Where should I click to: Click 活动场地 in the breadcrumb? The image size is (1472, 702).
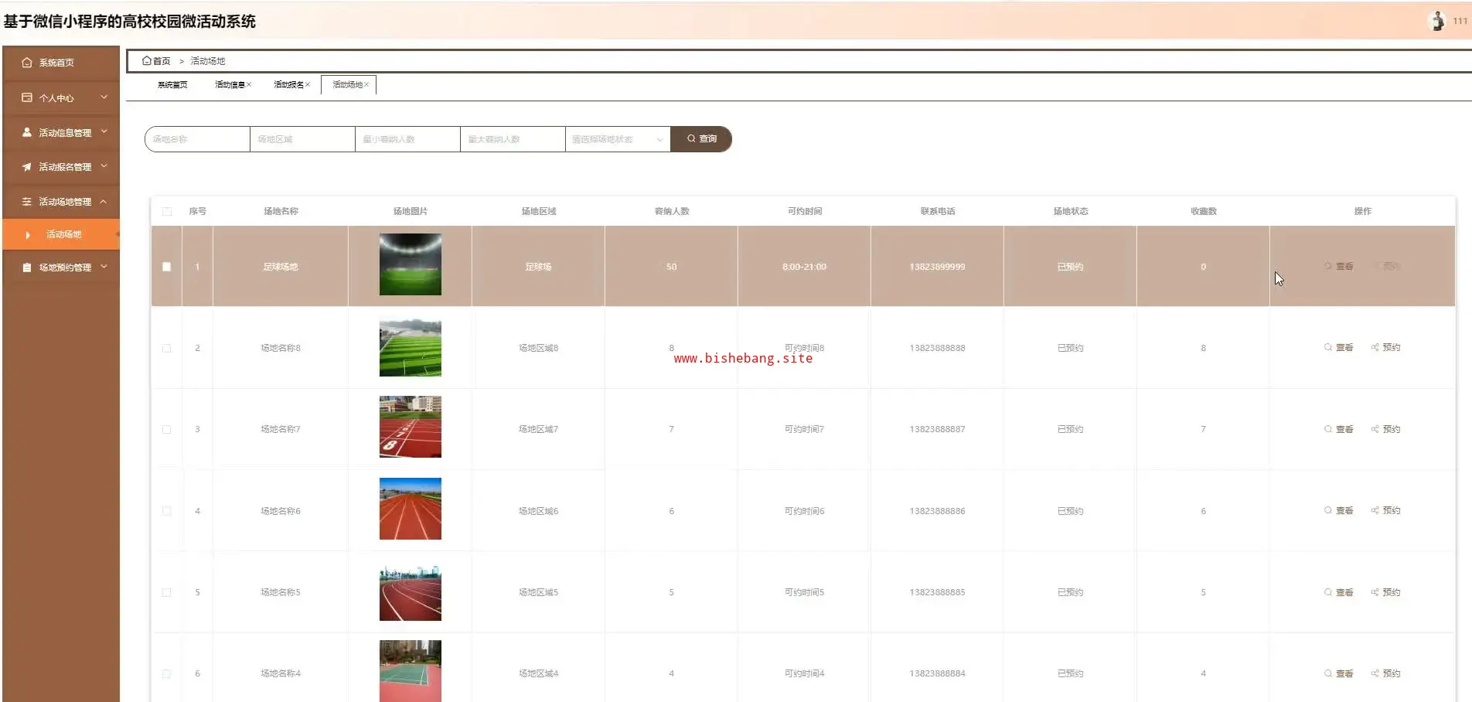(x=208, y=61)
